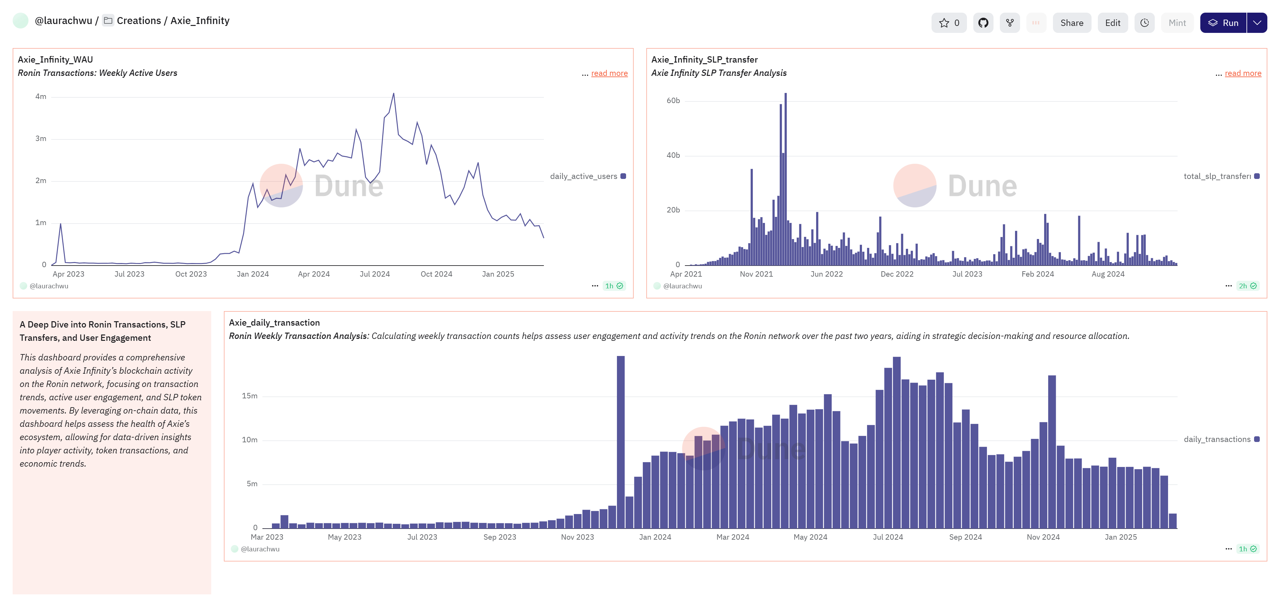The height and width of the screenshot is (607, 1280).
Task: Click the 'Jan 2024' label on WAU axis
Action: pos(252,274)
